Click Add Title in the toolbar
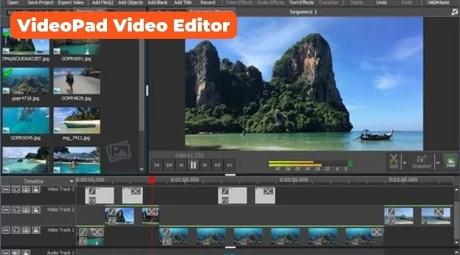Screen dimensions: 460x255 tap(183, 2)
